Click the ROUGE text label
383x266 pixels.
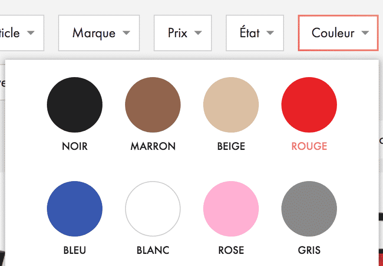pos(309,146)
